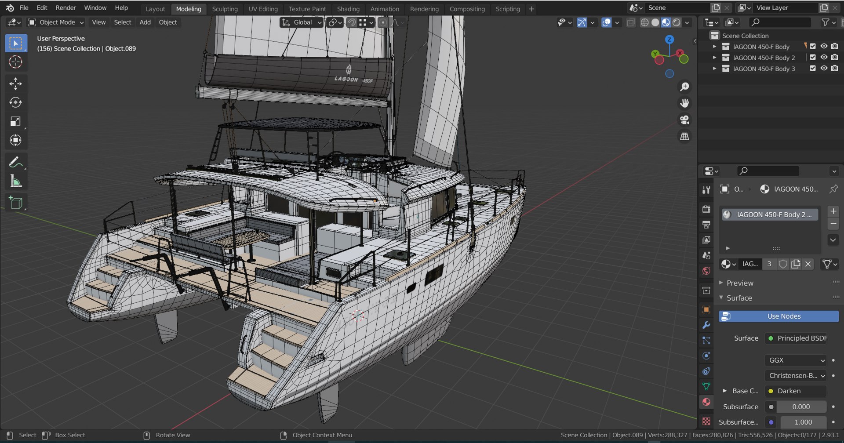The image size is (844, 443).
Task: Open the Render menu
Action: click(x=65, y=8)
